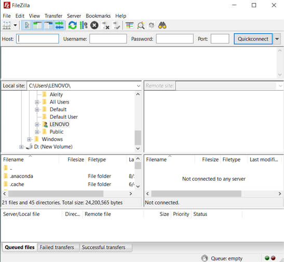Expand the All Users folder

coord(37,102)
